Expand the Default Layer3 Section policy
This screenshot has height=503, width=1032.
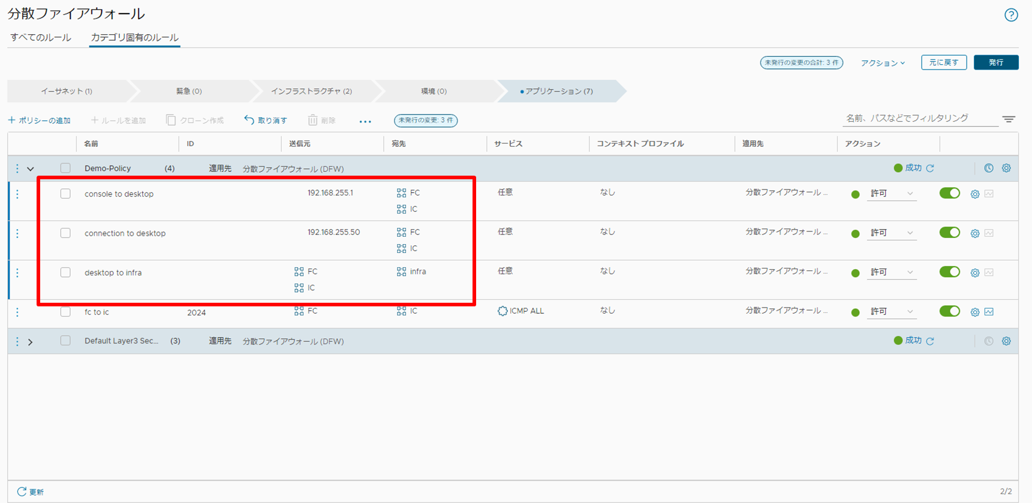tap(31, 342)
